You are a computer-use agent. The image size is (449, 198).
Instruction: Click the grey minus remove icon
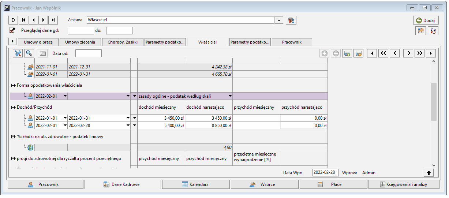[x=336, y=53]
